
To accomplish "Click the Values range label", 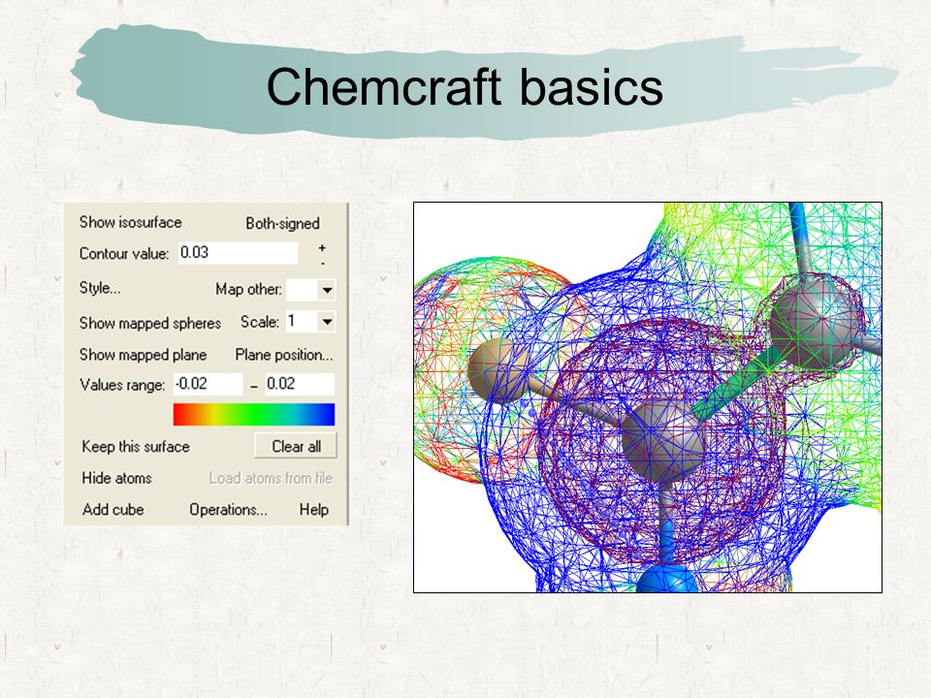I will 122,385.
